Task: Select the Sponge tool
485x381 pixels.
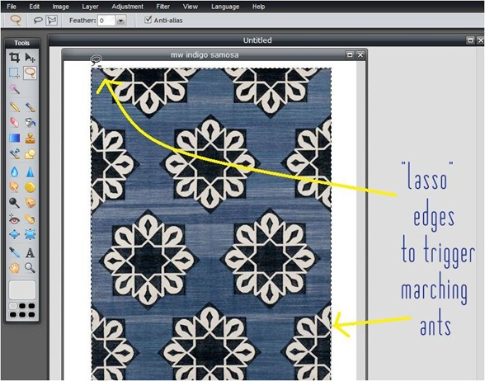Action: (x=30, y=187)
